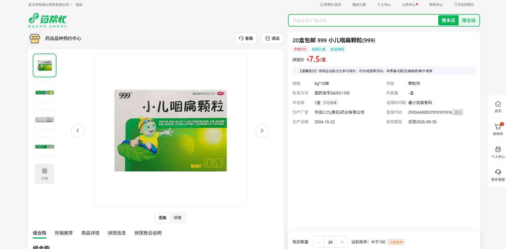Show next product image arrow

[x=262, y=131]
